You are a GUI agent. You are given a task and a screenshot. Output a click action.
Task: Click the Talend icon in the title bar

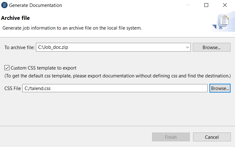tap(4, 5)
